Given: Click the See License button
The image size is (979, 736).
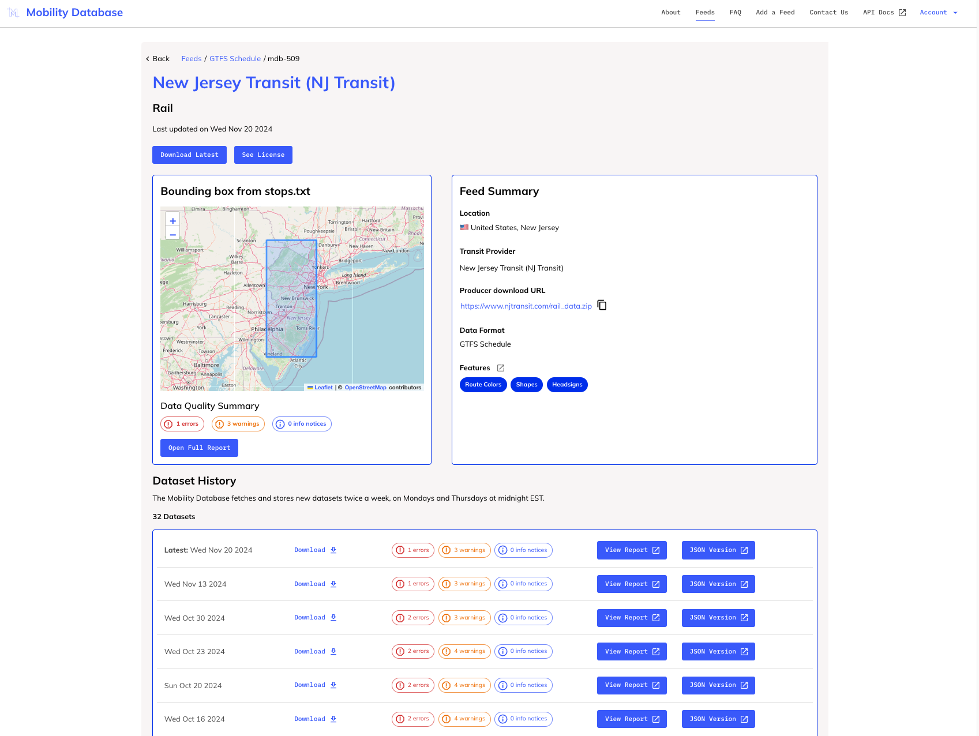Looking at the screenshot, I should (263, 155).
